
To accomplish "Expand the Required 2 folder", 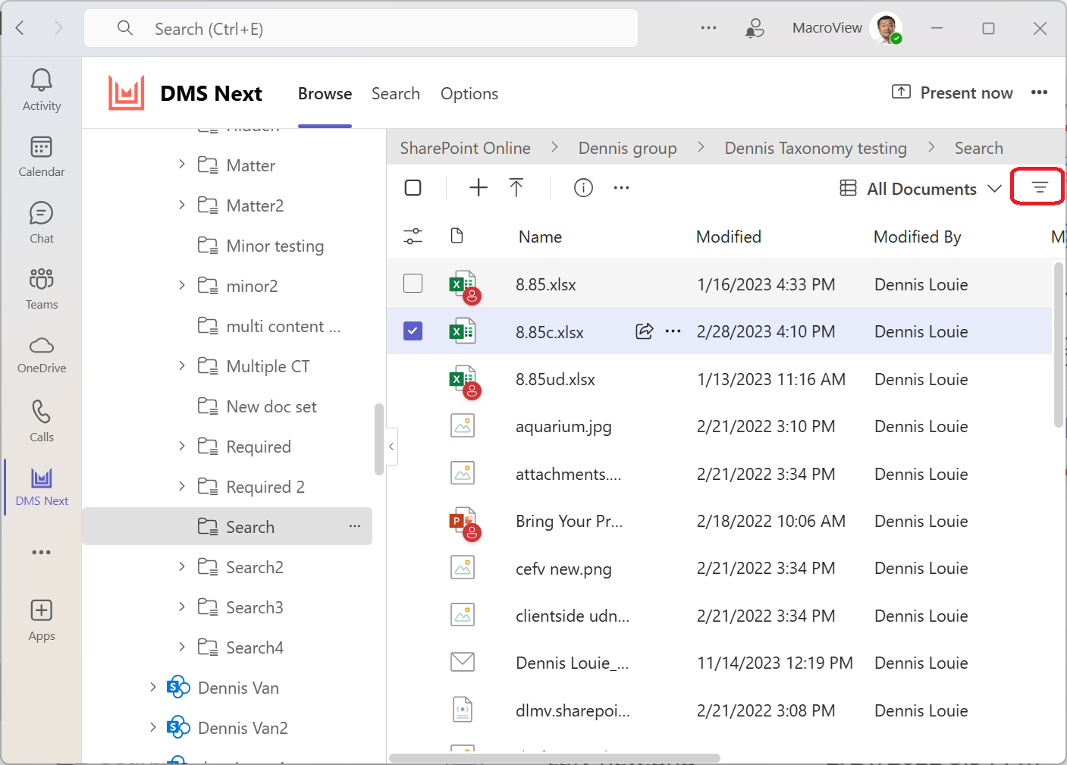I will pos(181,486).
